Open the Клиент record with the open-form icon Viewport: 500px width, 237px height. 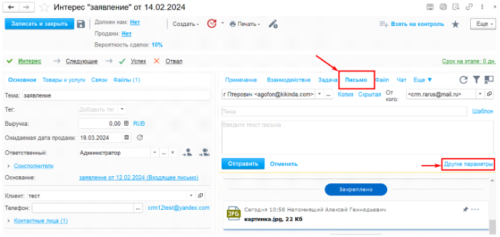click(x=201, y=195)
